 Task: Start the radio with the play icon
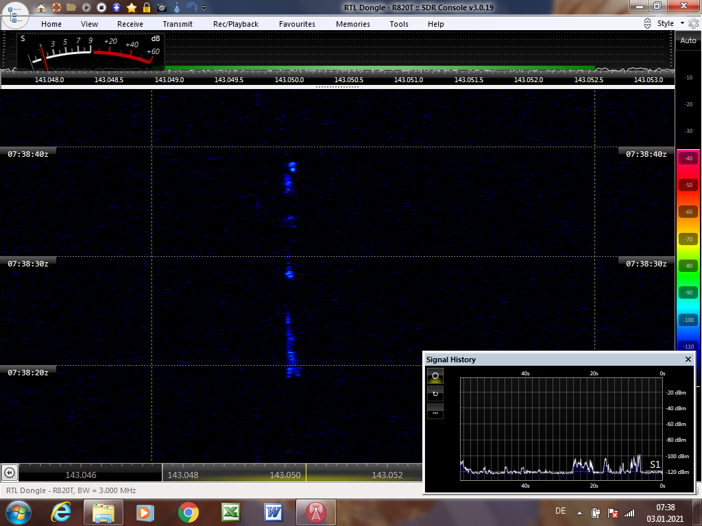click(86, 8)
